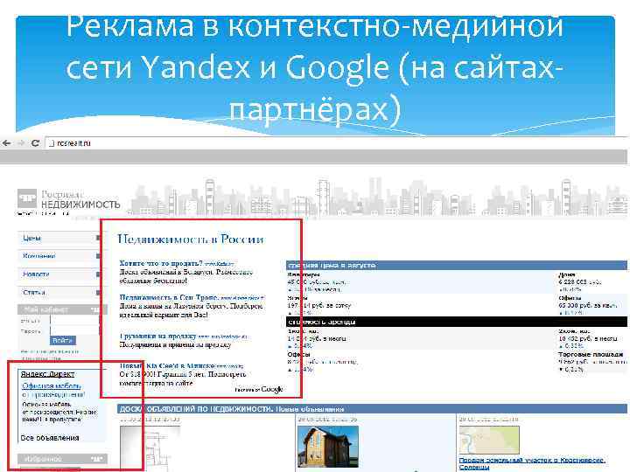Reload the page with refresh icon
The height and width of the screenshot is (472, 630).
[35, 142]
